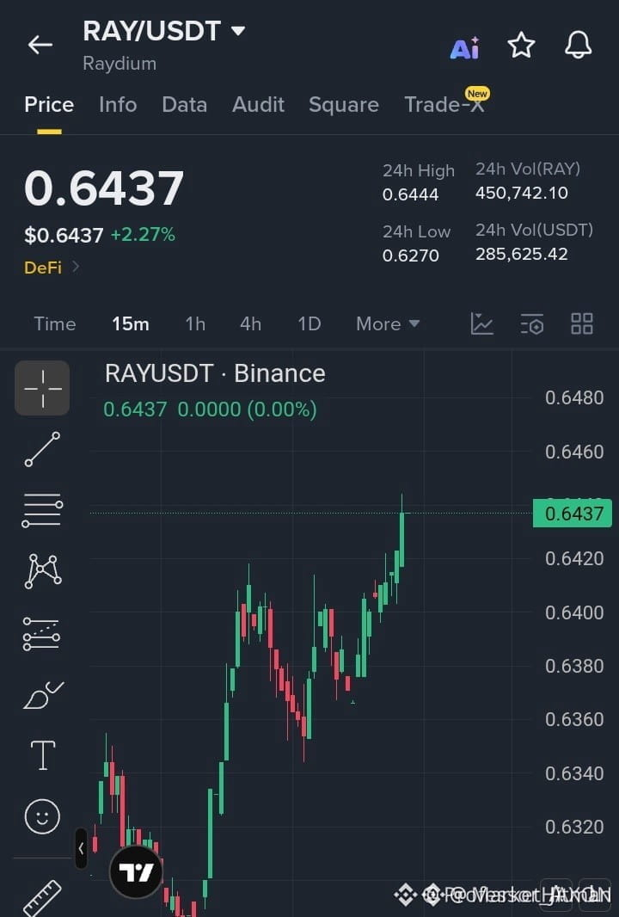The image size is (619, 917).
Task: Switch to the Square tab
Action: (x=344, y=105)
